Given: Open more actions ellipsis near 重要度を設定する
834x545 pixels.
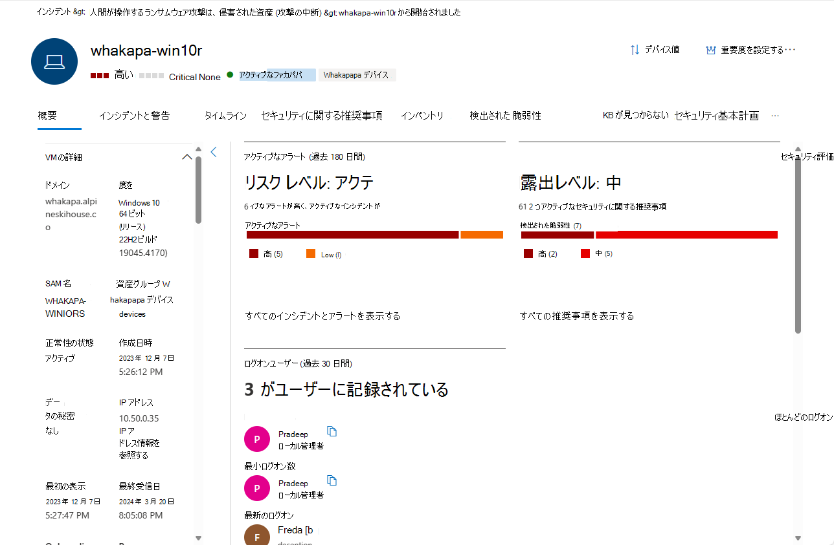Looking at the screenshot, I should click(x=790, y=50).
